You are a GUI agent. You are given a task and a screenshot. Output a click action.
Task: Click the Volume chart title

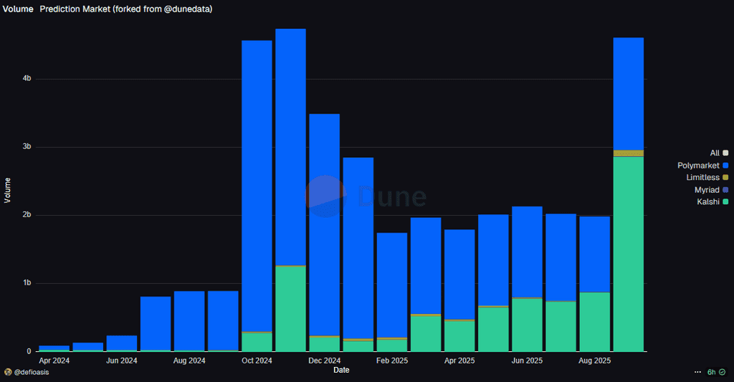(x=18, y=9)
